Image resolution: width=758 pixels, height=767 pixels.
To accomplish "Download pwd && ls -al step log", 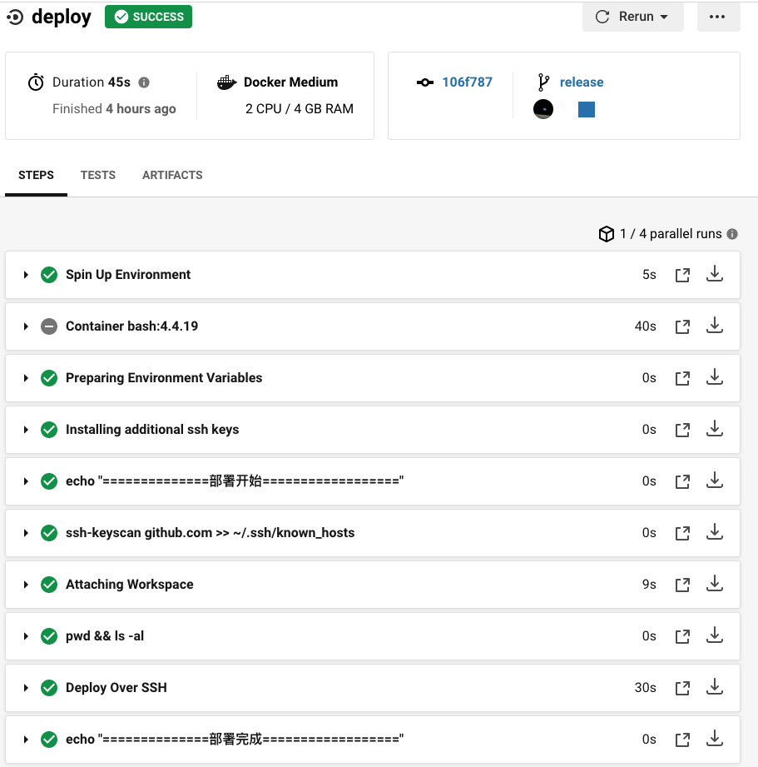I will (x=715, y=635).
